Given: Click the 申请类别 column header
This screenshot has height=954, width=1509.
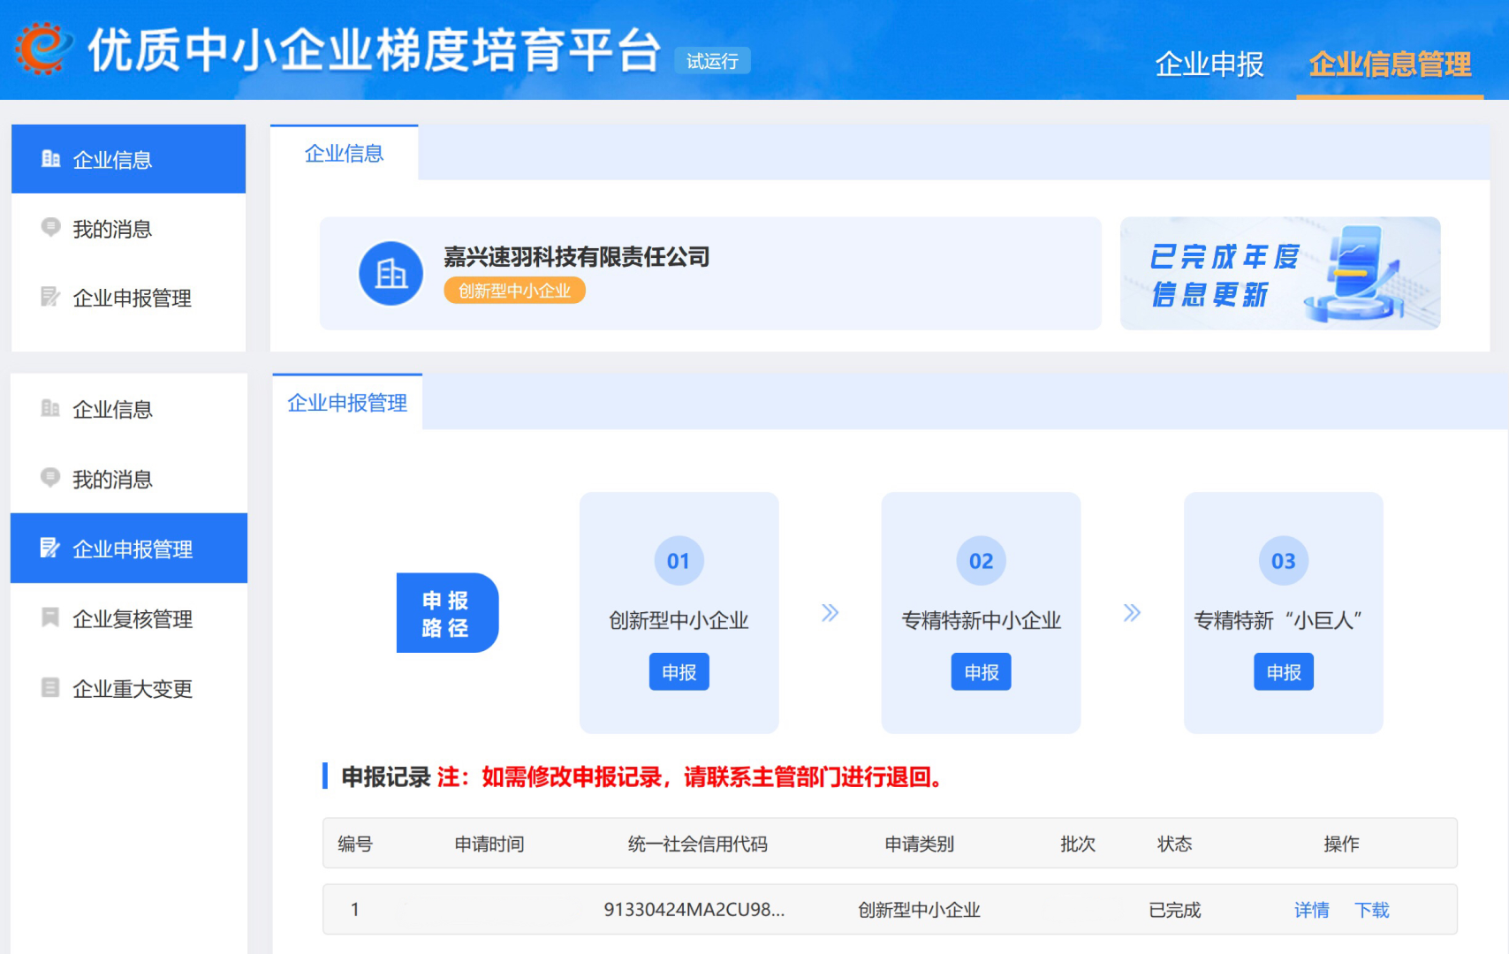Looking at the screenshot, I should click(x=919, y=844).
